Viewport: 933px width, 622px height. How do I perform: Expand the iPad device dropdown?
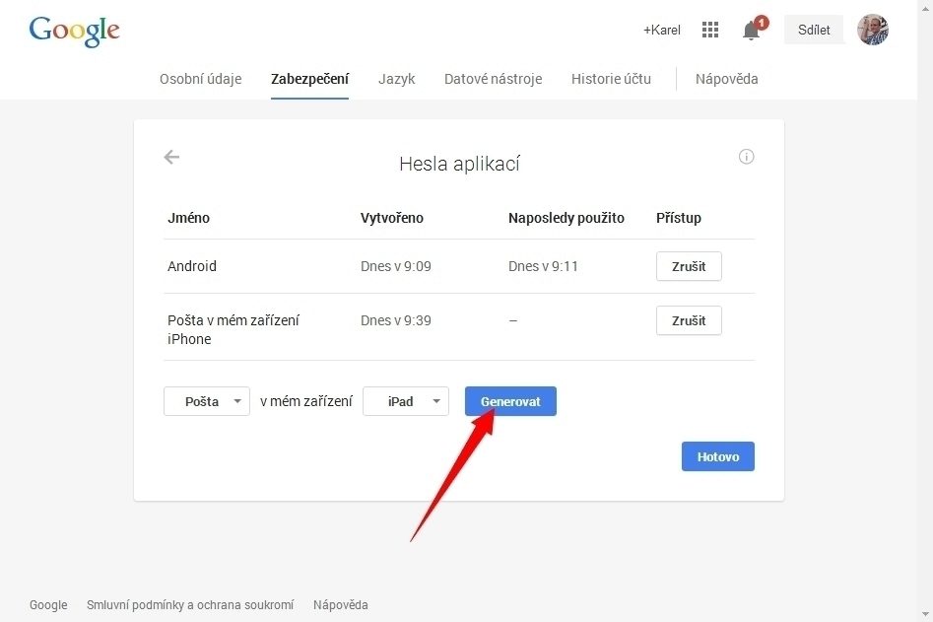(x=405, y=401)
